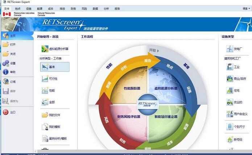Click RETScreen center logo in wheel
252x155 pixels.
point(148,104)
